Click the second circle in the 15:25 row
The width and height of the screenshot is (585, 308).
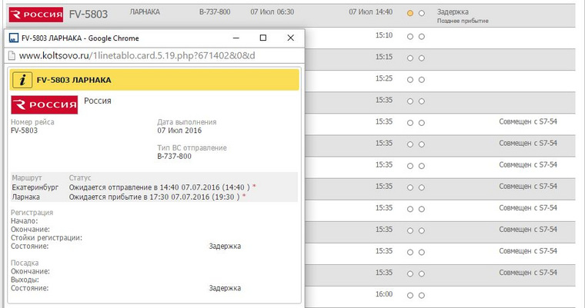422,80
